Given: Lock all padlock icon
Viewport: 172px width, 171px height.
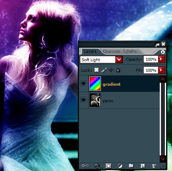Looking at the screenshot, I should point(118,70).
